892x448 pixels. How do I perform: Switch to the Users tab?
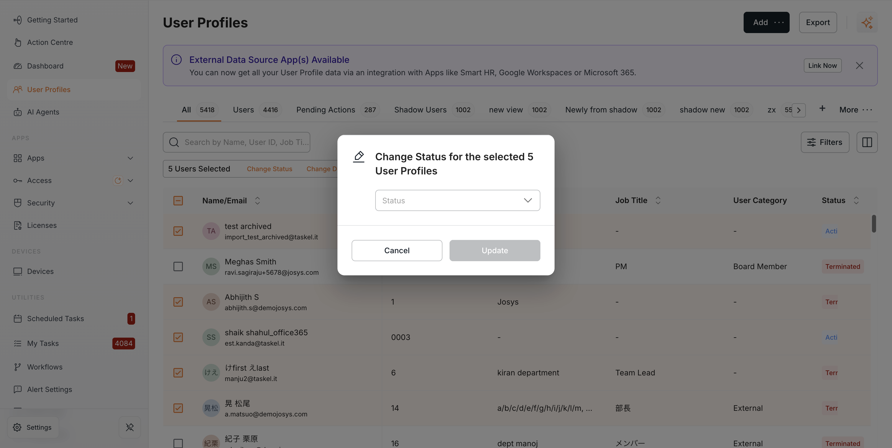click(257, 110)
